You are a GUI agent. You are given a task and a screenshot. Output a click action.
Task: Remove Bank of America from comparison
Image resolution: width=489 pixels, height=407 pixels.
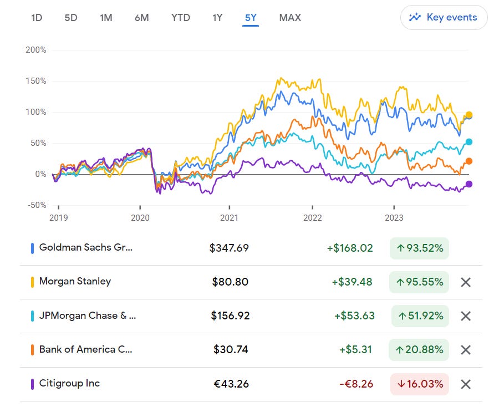(x=466, y=350)
